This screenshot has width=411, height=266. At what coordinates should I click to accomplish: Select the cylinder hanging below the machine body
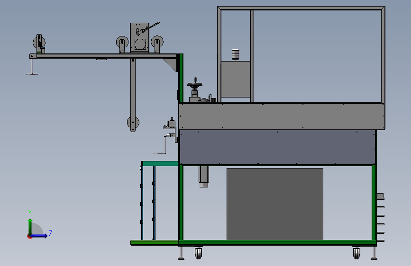tap(204, 177)
